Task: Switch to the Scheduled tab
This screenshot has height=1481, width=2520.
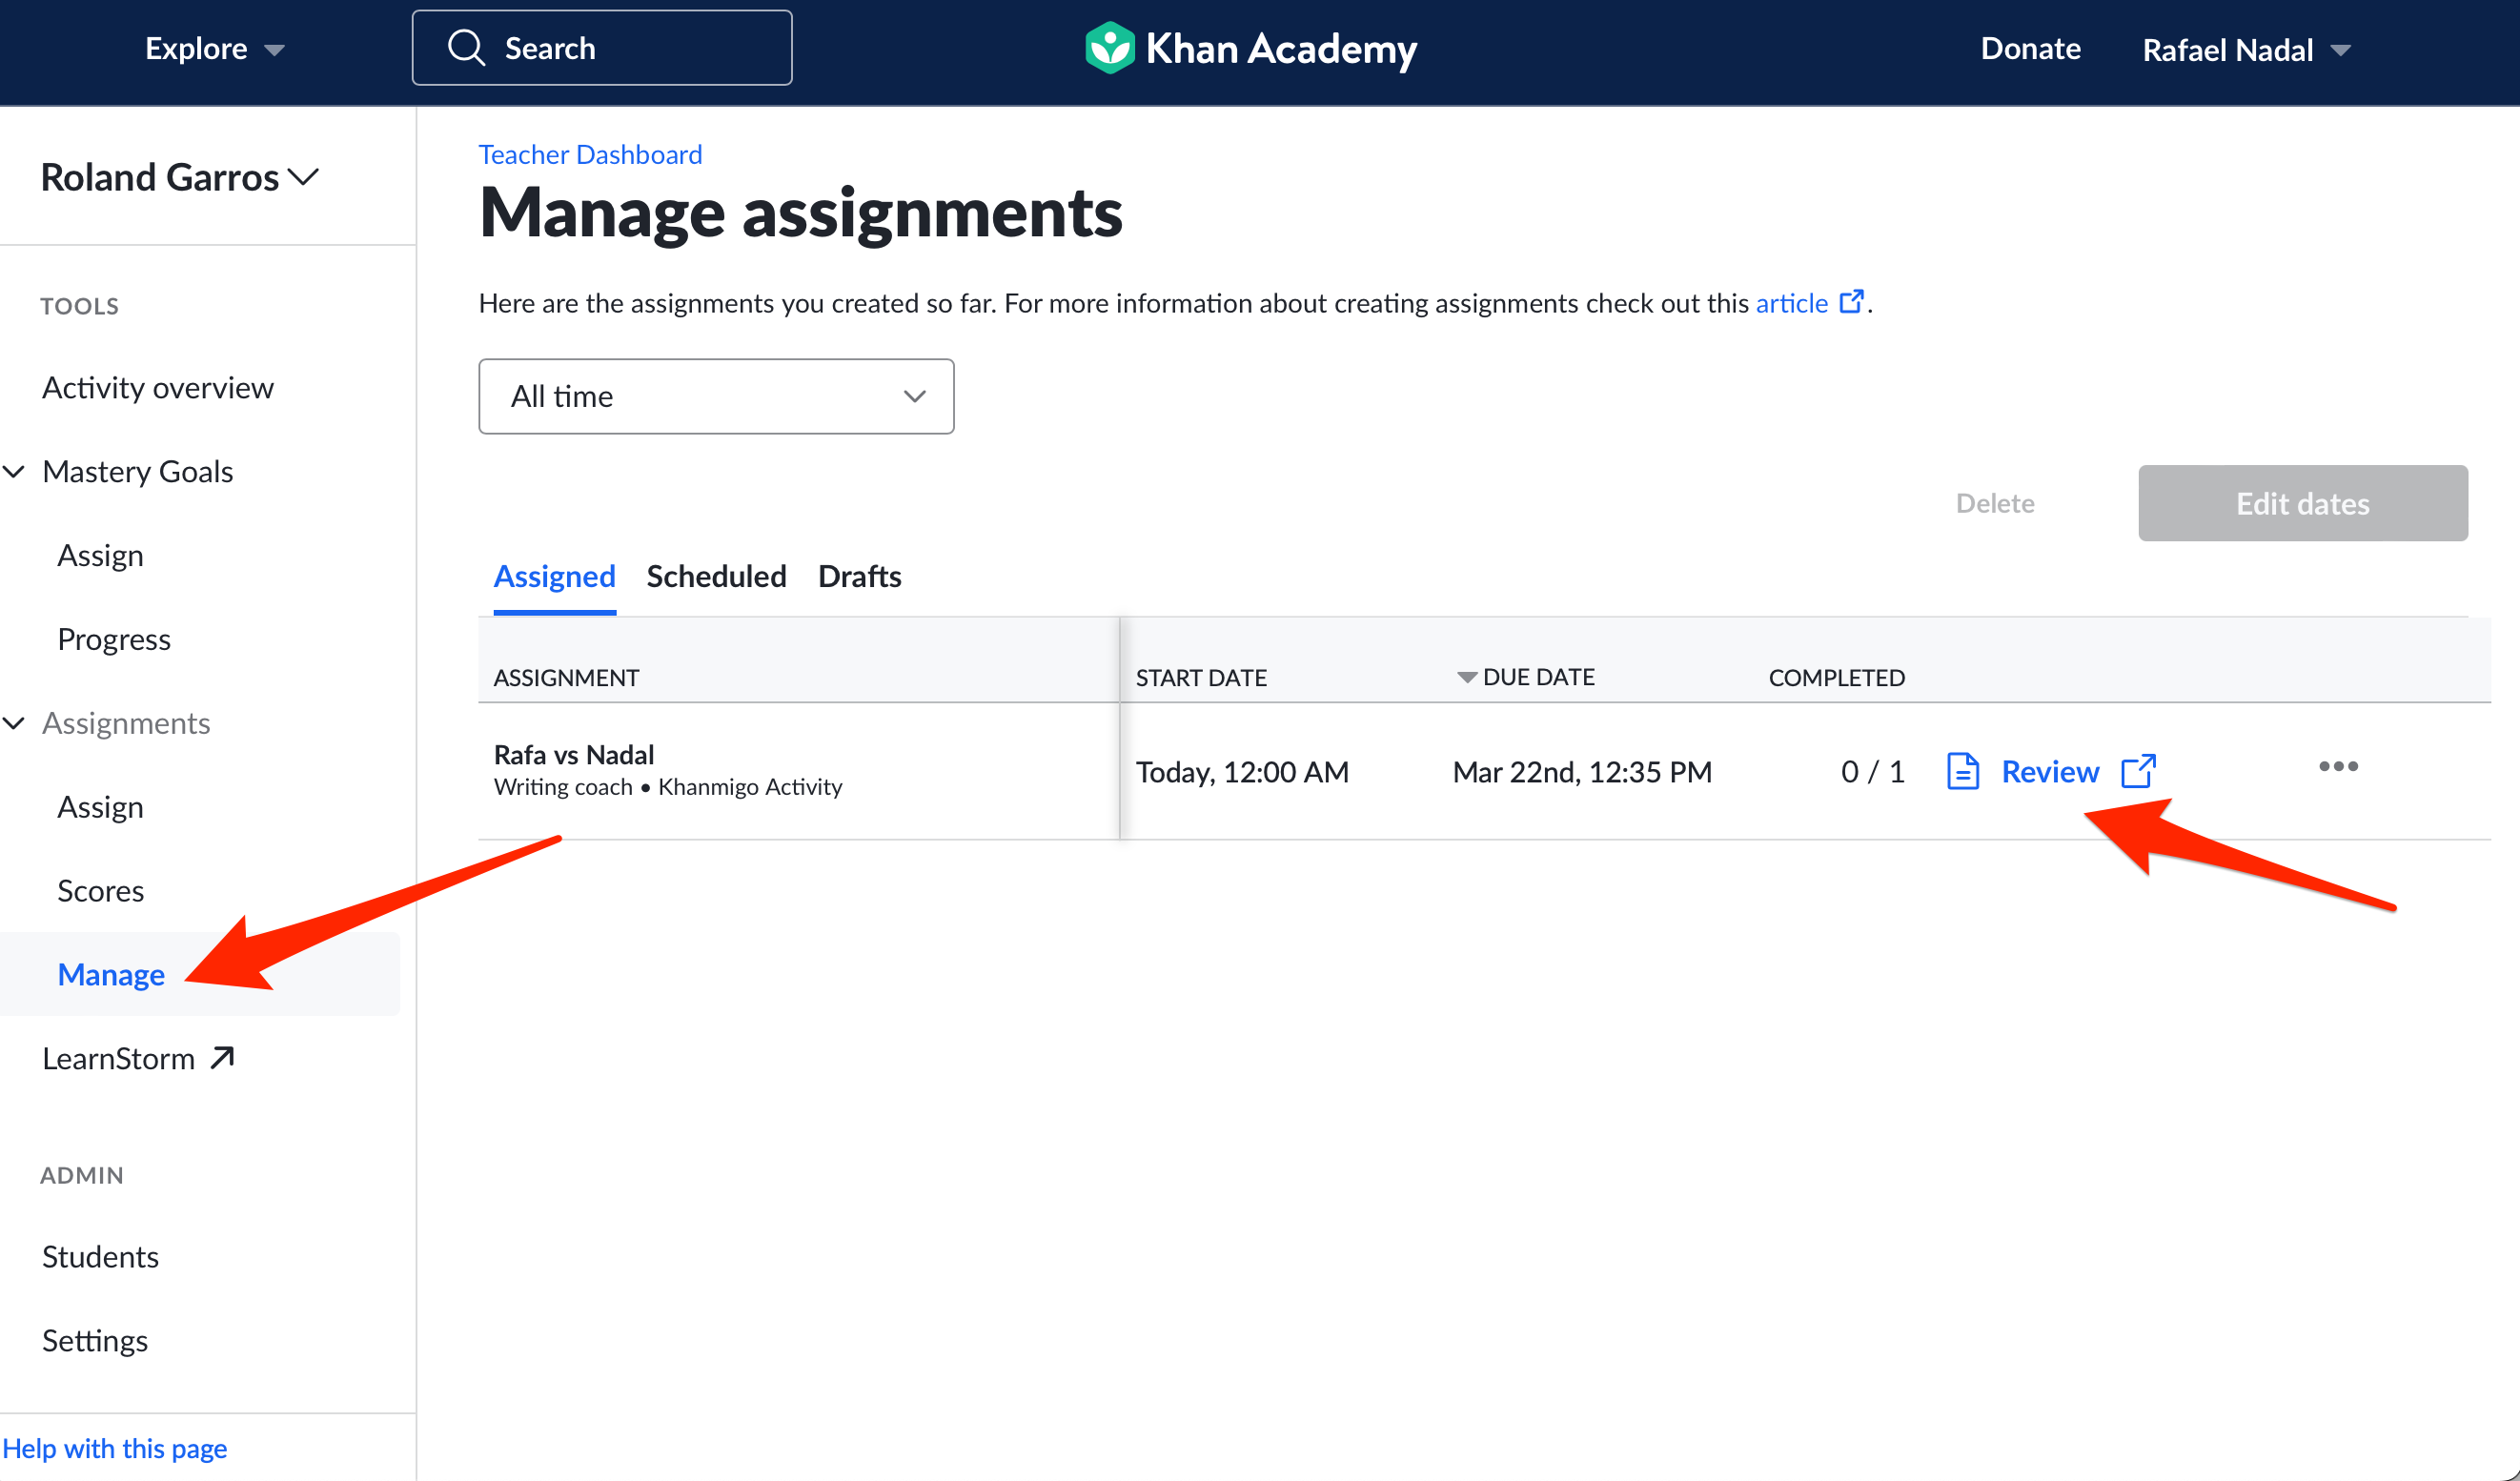Action: pyautogui.click(x=716, y=576)
